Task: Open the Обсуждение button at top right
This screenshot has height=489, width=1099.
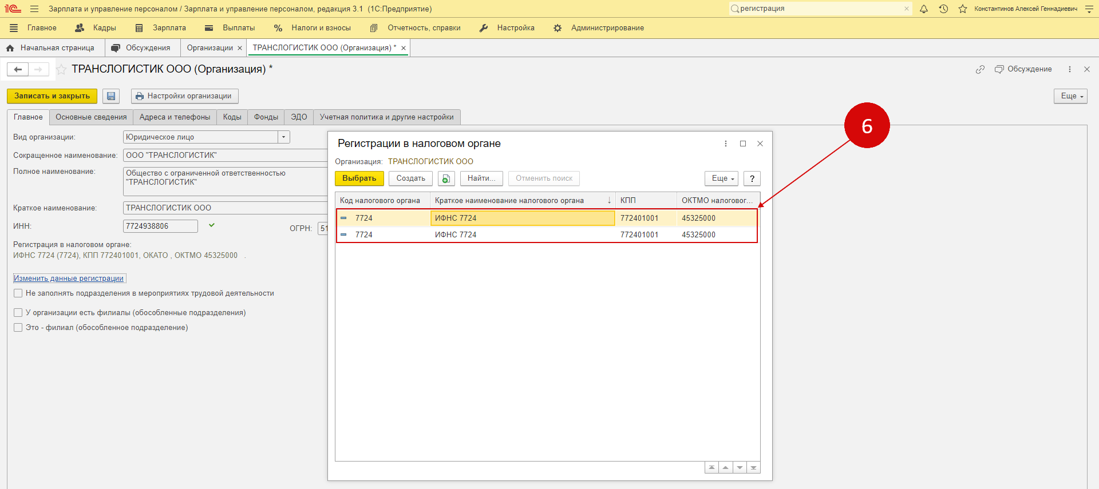Action: 1023,69
